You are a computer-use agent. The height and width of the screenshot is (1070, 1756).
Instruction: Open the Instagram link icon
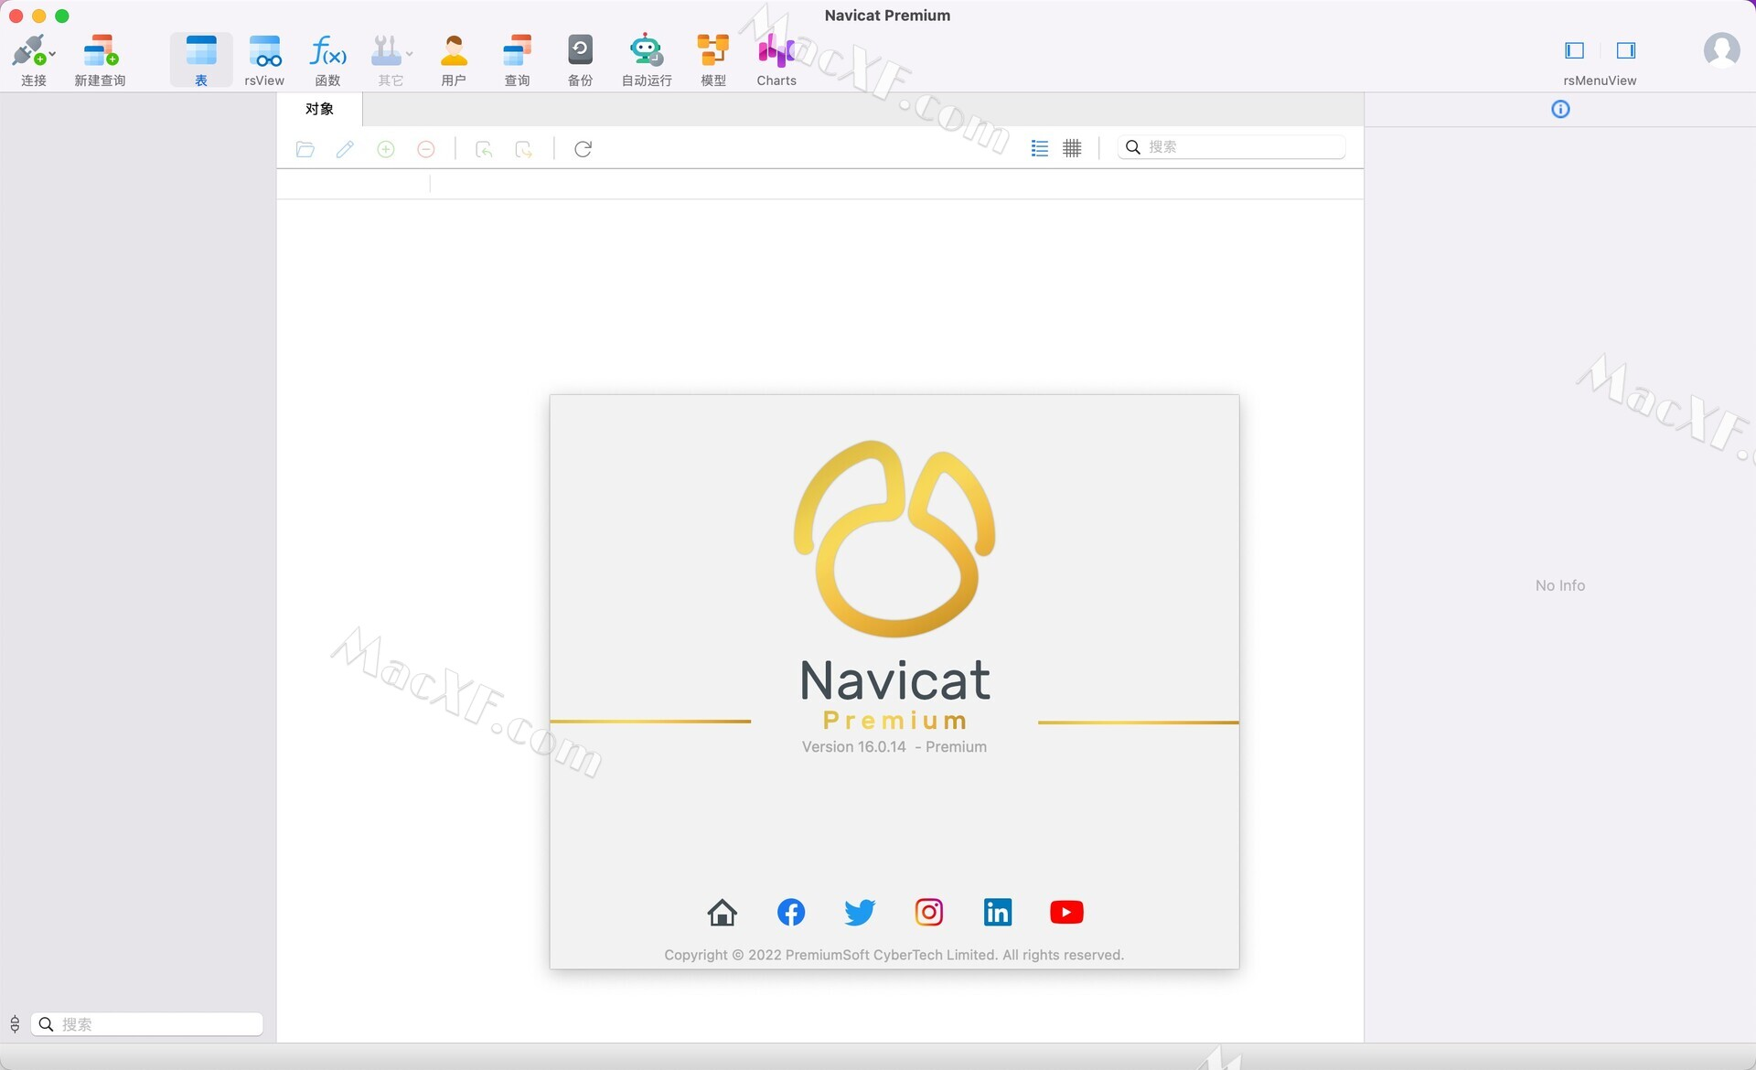(929, 912)
